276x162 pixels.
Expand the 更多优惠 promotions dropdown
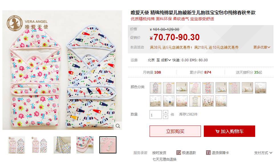pos(261,47)
